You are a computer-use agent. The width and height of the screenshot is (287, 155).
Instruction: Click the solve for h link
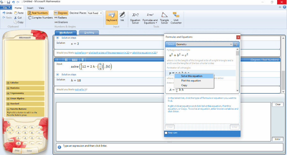click(x=81, y=90)
